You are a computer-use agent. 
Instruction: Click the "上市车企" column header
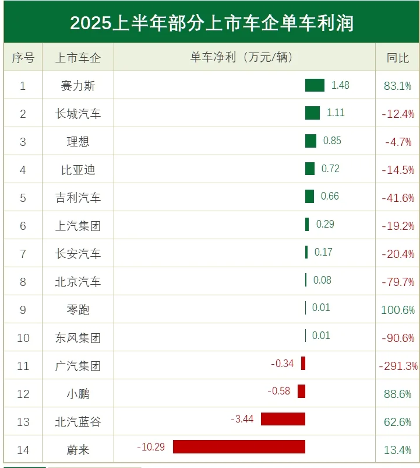pyautogui.click(x=78, y=58)
